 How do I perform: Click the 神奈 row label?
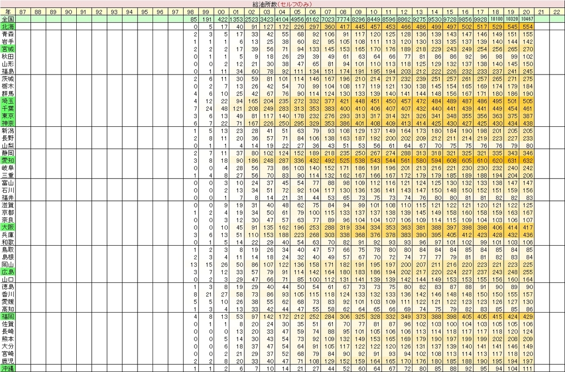tap(8, 123)
